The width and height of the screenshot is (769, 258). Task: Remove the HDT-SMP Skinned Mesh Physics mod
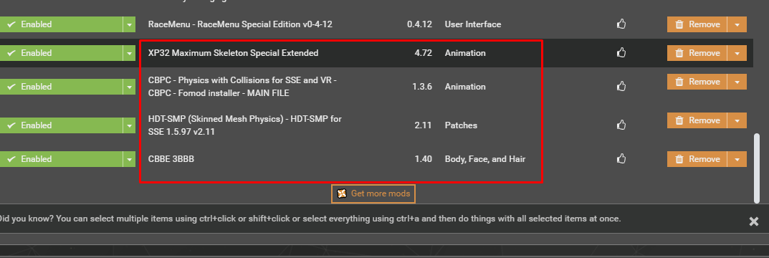(697, 120)
